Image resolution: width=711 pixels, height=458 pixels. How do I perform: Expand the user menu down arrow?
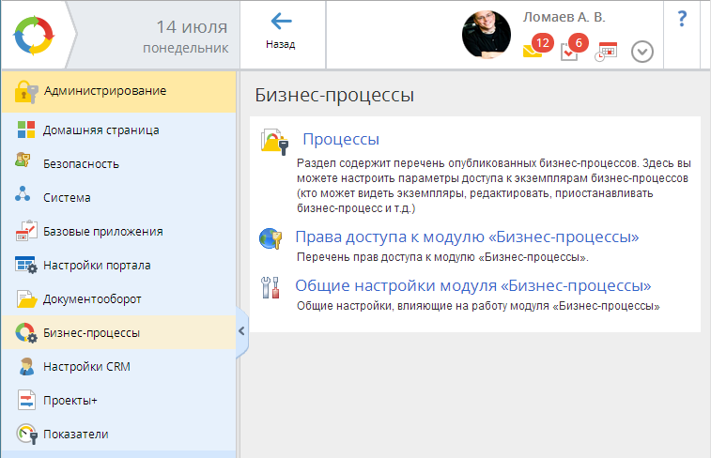[x=642, y=51]
